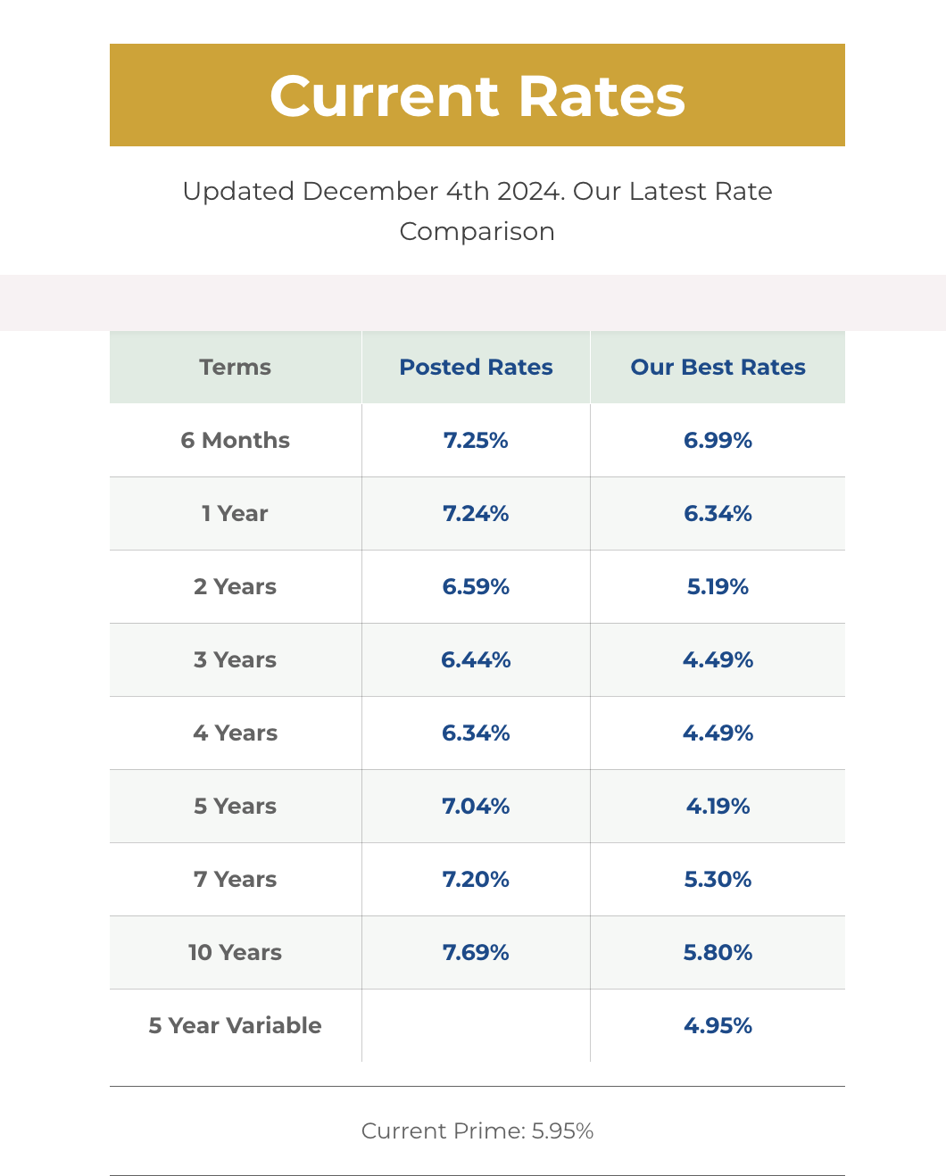Click the 5.80% best rate

point(718,952)
